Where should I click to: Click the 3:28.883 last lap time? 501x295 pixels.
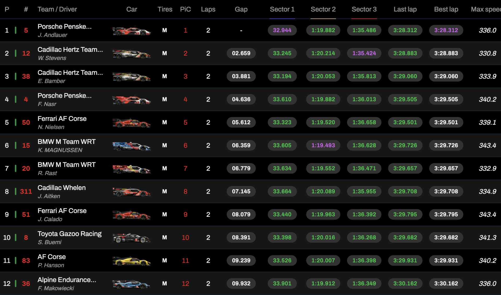[405, 53]
